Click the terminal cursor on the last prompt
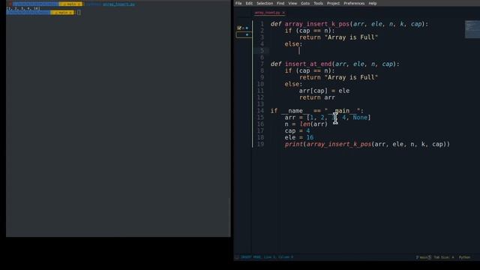 coord(79,13)
